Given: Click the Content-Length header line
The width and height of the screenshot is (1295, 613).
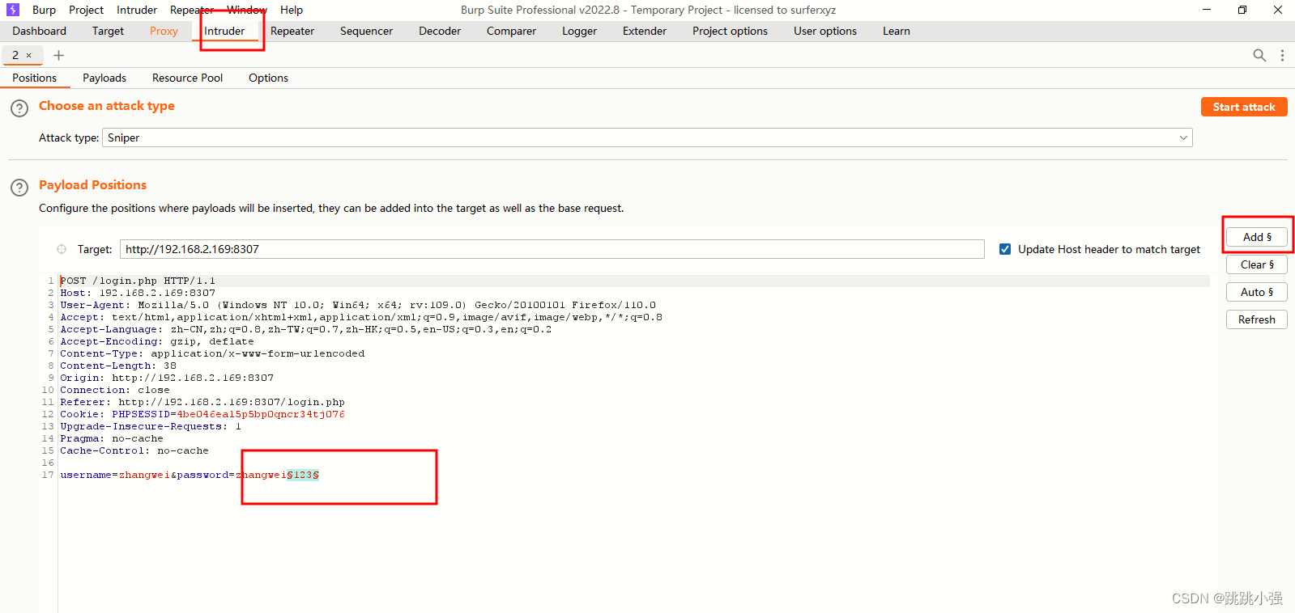Looking at the screenshot, I should point(118,366).
